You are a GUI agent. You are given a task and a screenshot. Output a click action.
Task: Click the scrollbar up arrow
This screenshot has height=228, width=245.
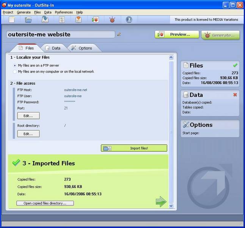click(x=171, y=57)
